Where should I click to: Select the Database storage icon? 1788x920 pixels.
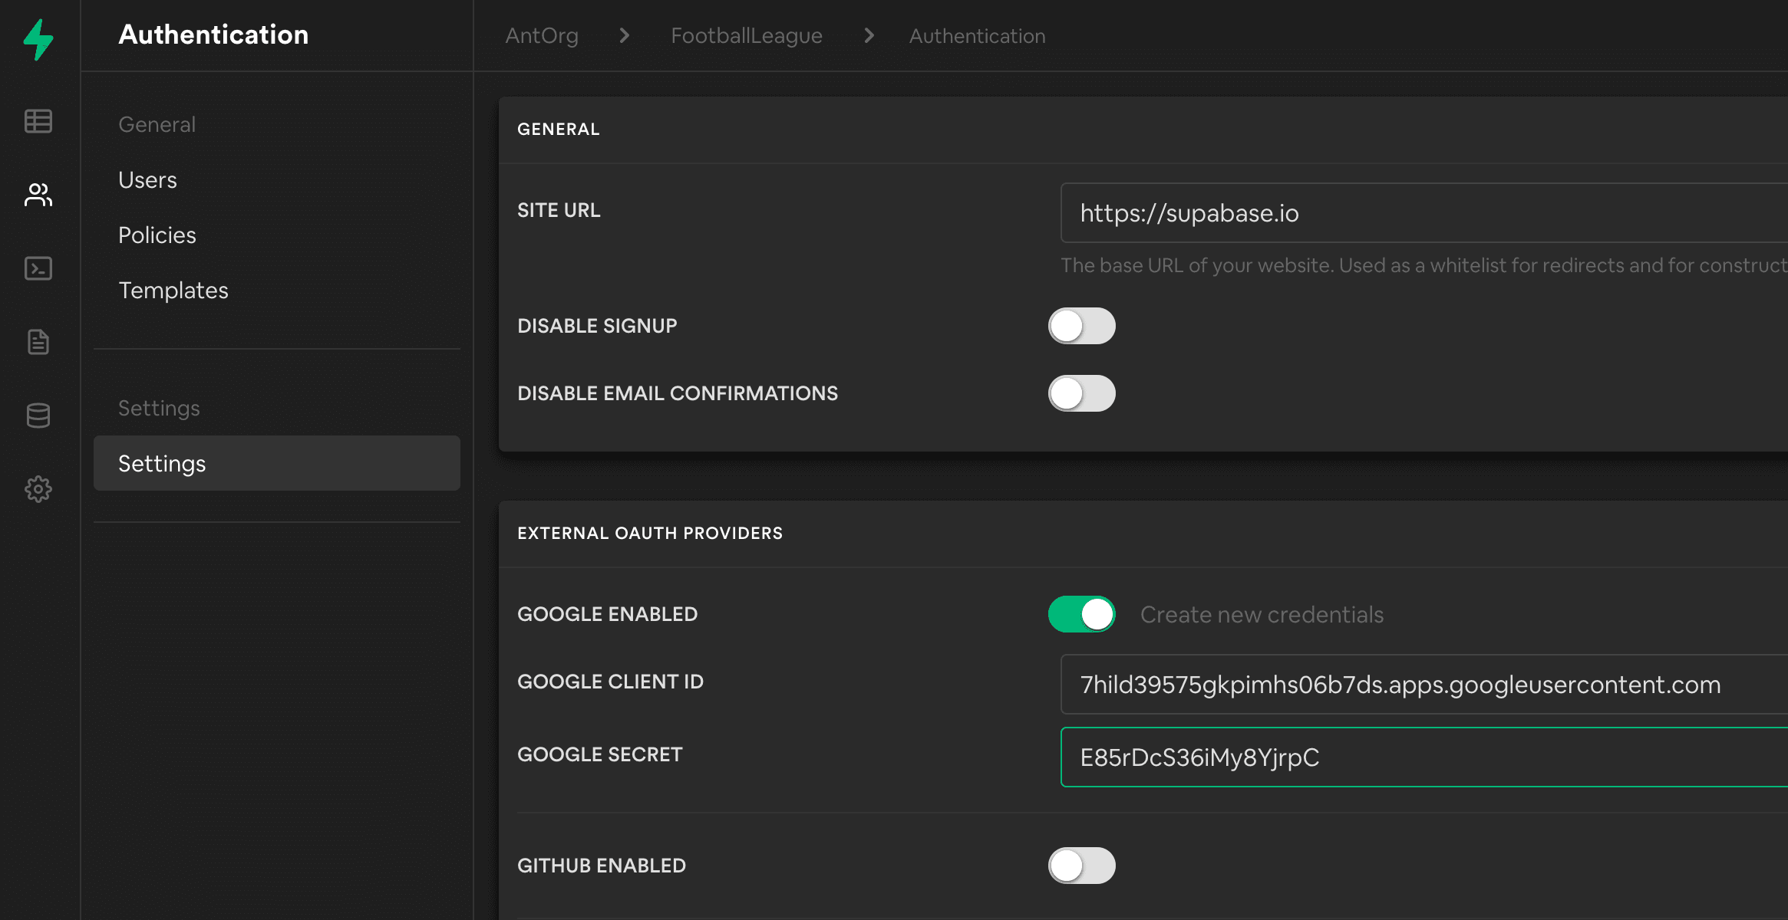38,413
